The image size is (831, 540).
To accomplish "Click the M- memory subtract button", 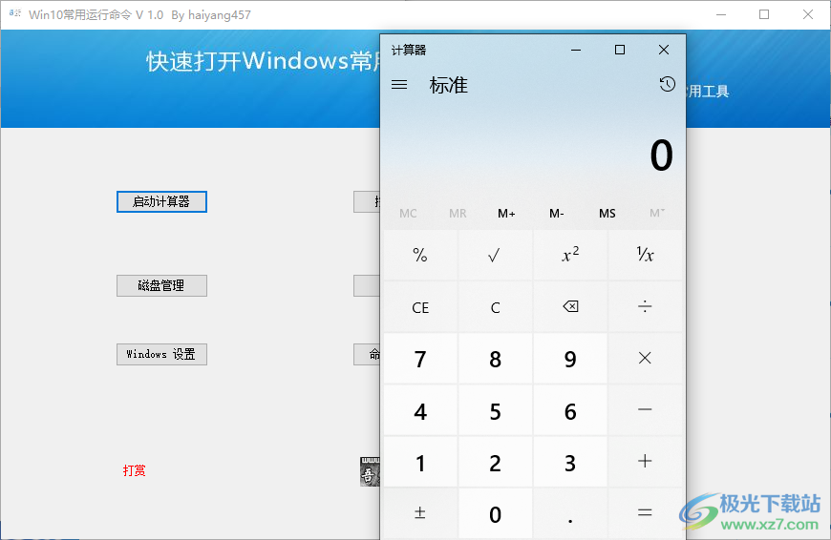I will pyautogui.click(x=557, y=214).
